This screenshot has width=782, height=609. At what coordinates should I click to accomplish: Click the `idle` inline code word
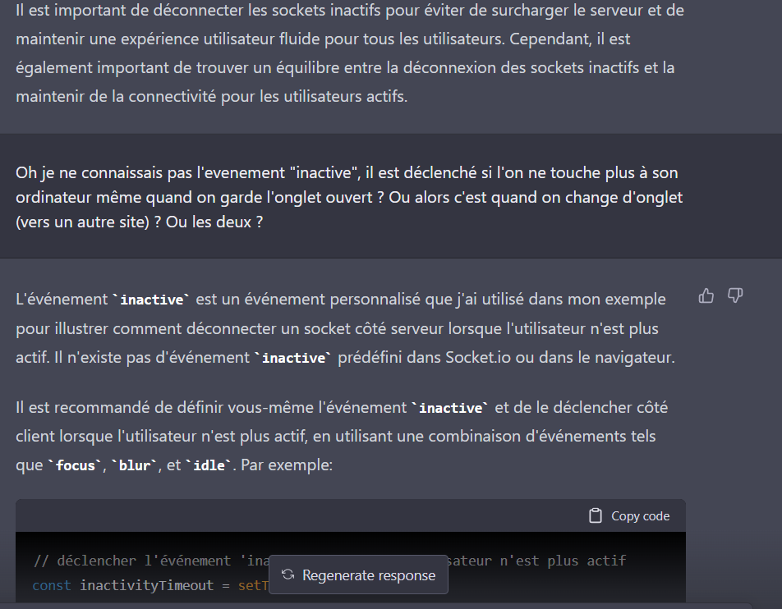pos(209,466)
